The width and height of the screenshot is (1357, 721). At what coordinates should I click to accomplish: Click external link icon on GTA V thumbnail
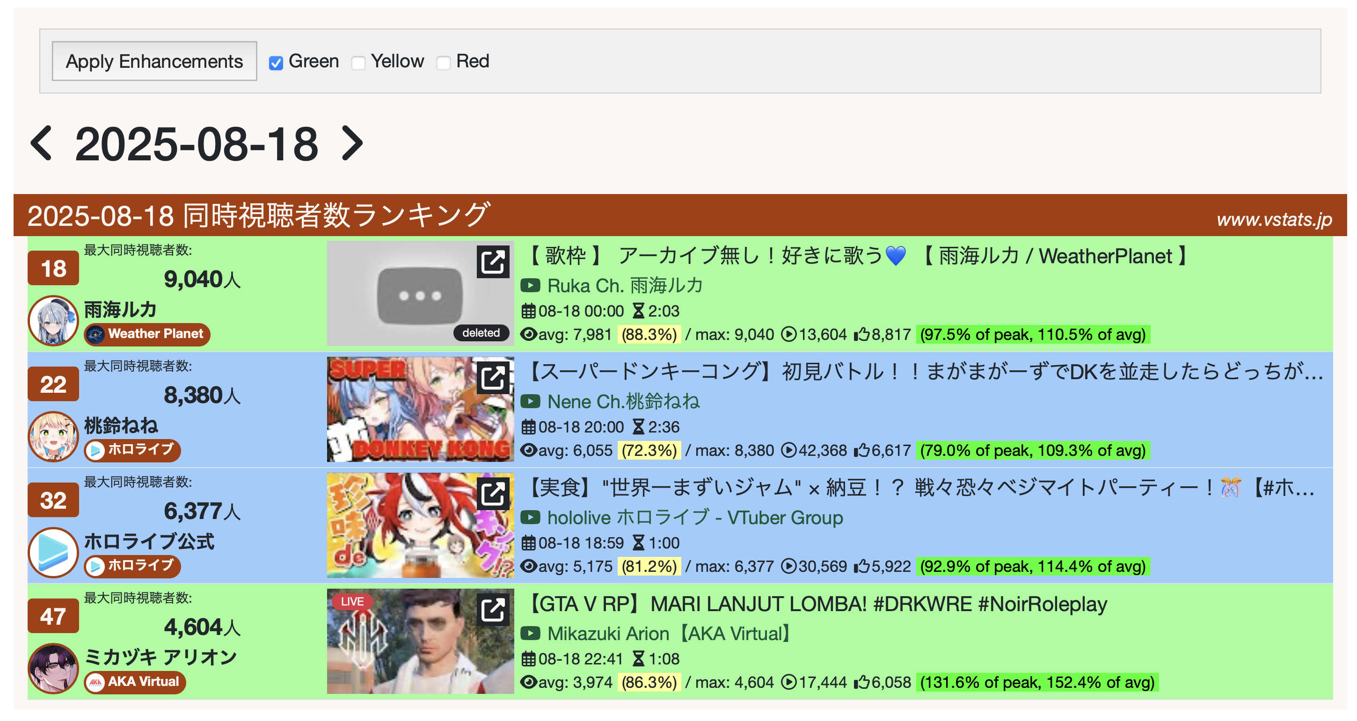493,609
